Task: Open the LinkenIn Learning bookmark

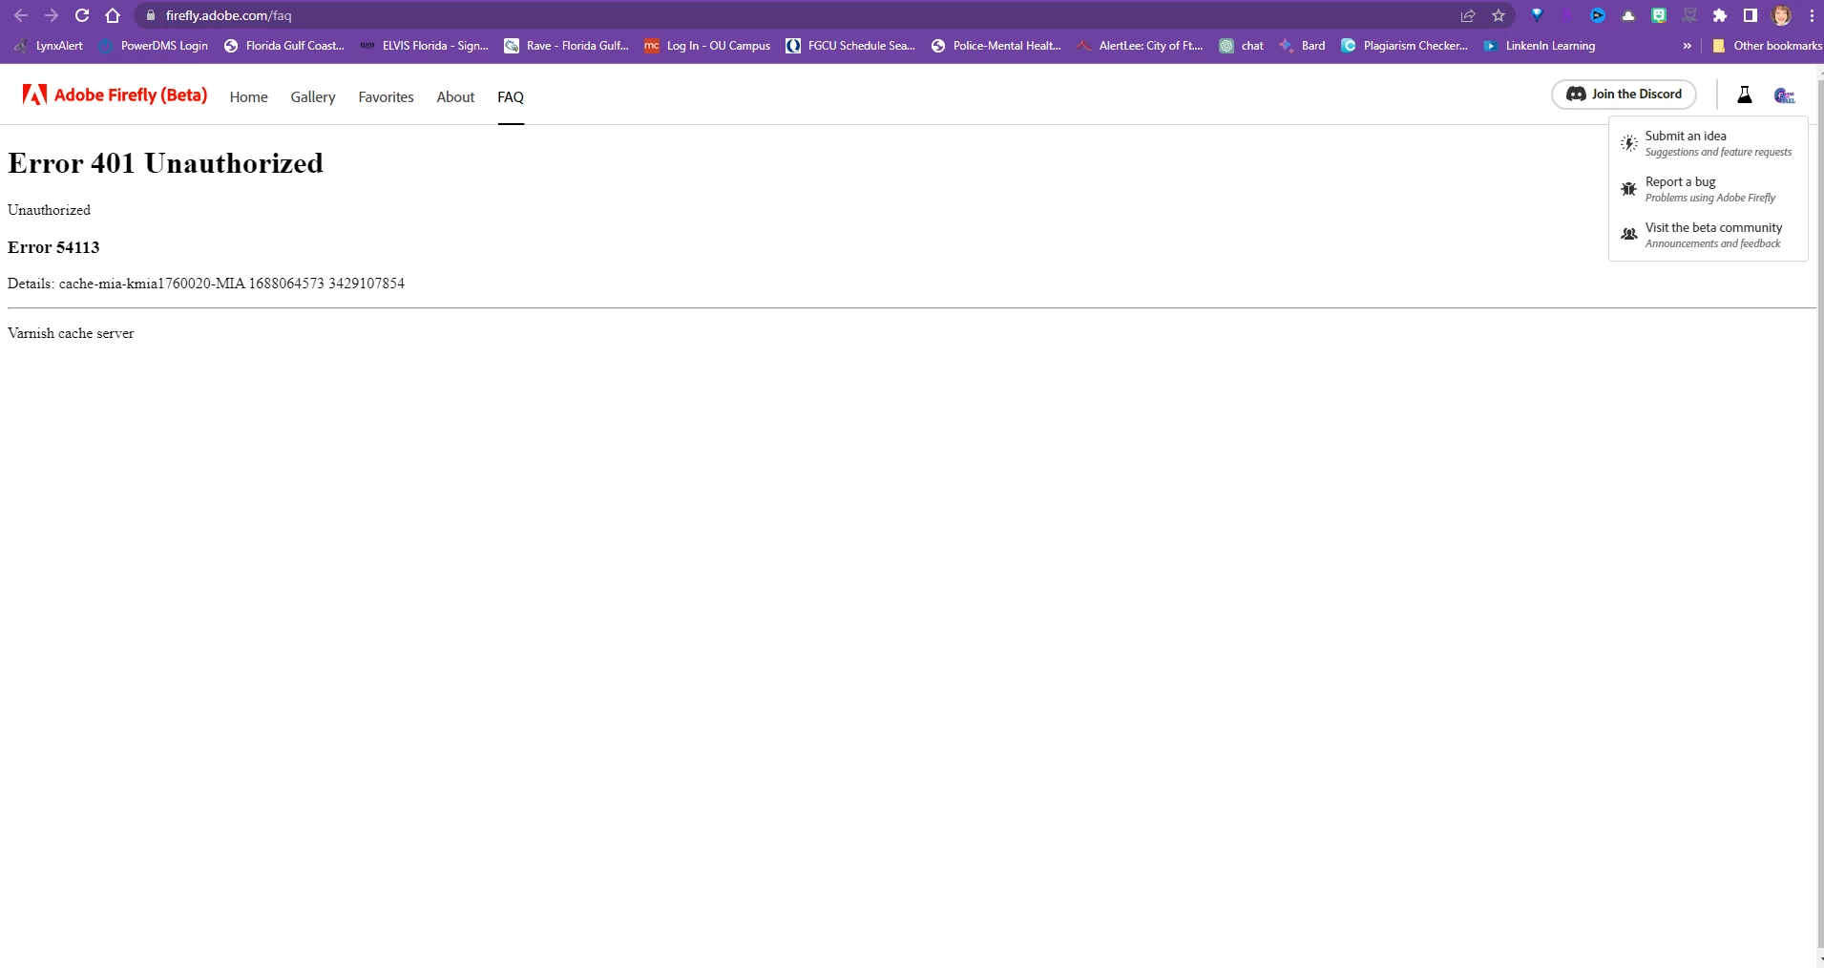Action: click(1540, 46)
